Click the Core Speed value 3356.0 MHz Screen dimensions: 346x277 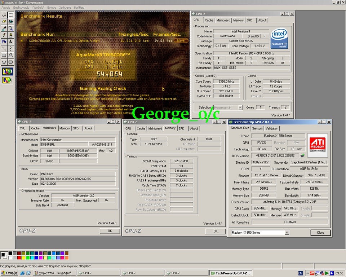(226, 82)
